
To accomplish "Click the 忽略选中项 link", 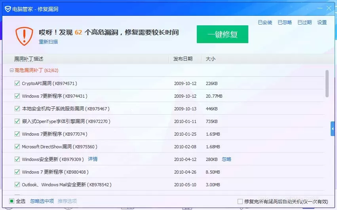I will coord(42,201).
